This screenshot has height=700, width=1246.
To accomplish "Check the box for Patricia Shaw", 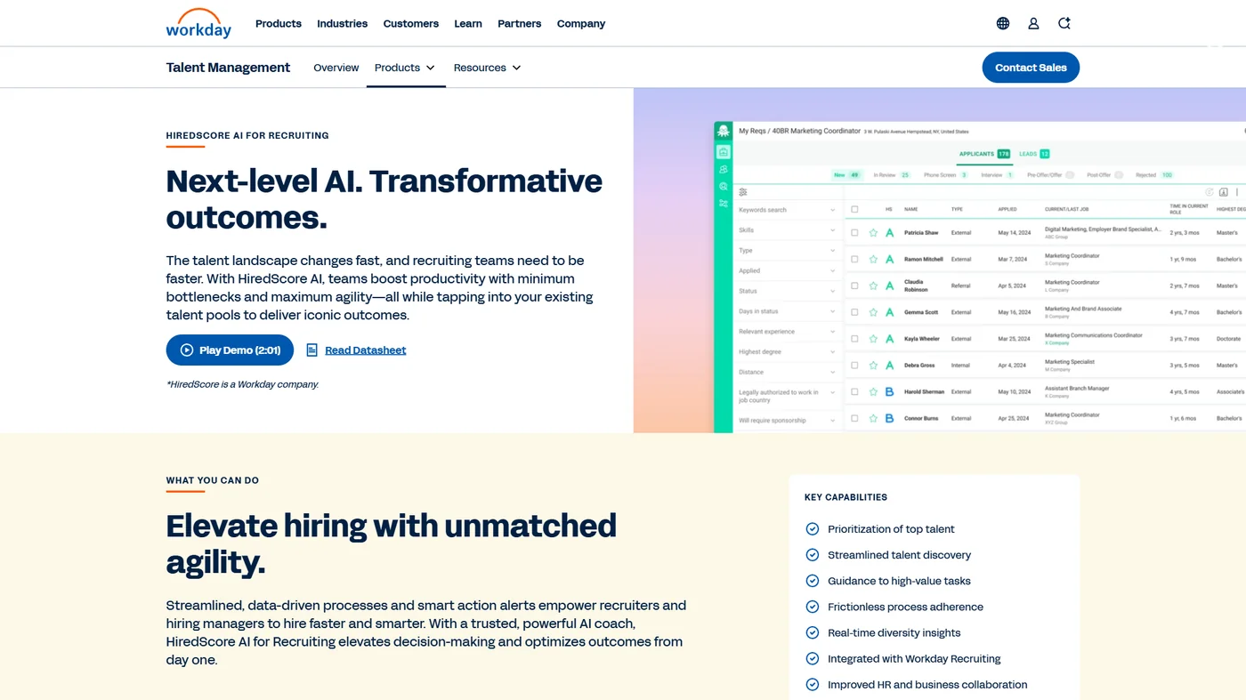I will click(854, 233).
